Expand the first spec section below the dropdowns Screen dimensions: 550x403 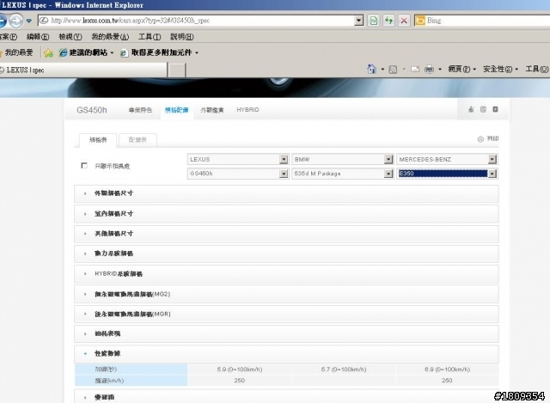(286, 193)
